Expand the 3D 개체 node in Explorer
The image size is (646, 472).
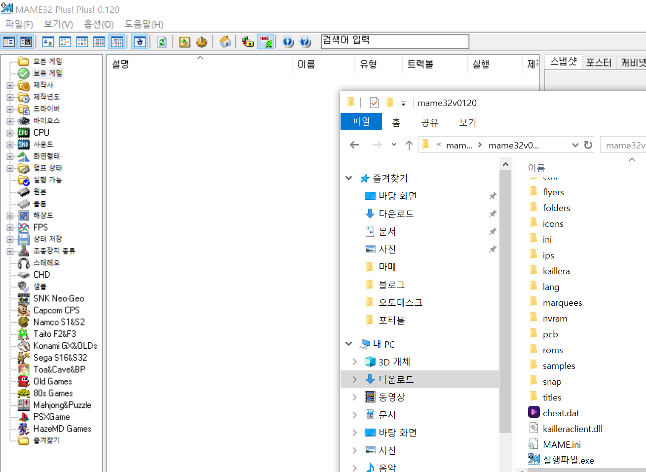pyautogui.click(x=355, y=362)
